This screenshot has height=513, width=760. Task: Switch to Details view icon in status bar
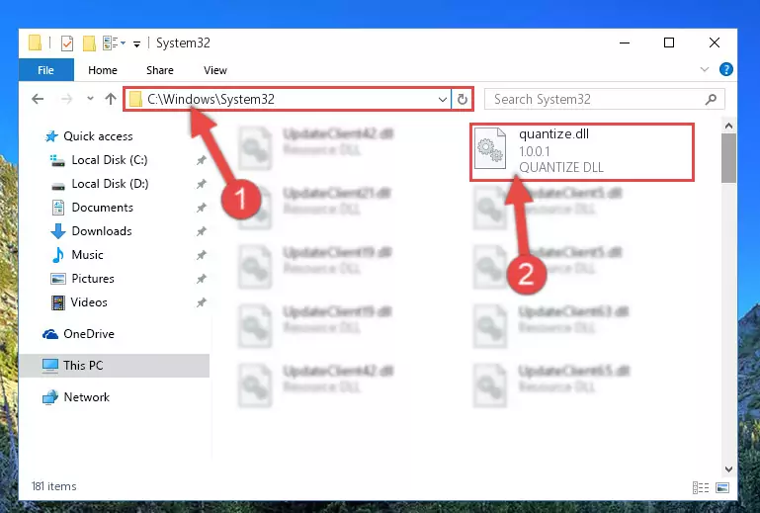(x=701, y=487)
